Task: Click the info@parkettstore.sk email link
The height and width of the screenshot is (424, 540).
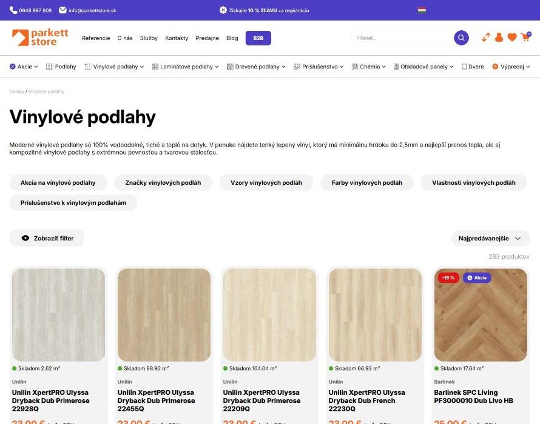Action: 92,10
